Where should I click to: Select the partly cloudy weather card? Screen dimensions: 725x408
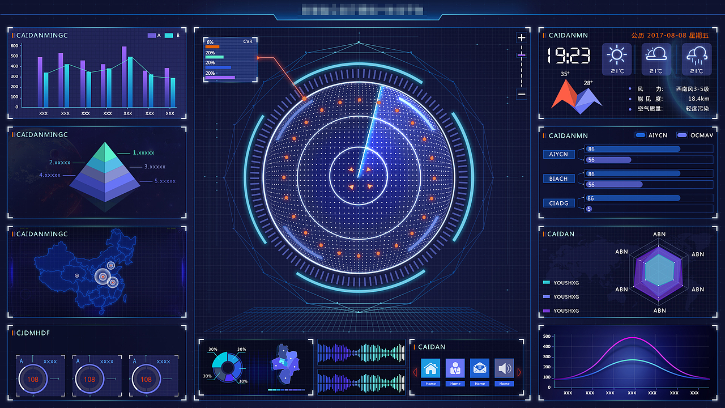[x=656, y=59]
